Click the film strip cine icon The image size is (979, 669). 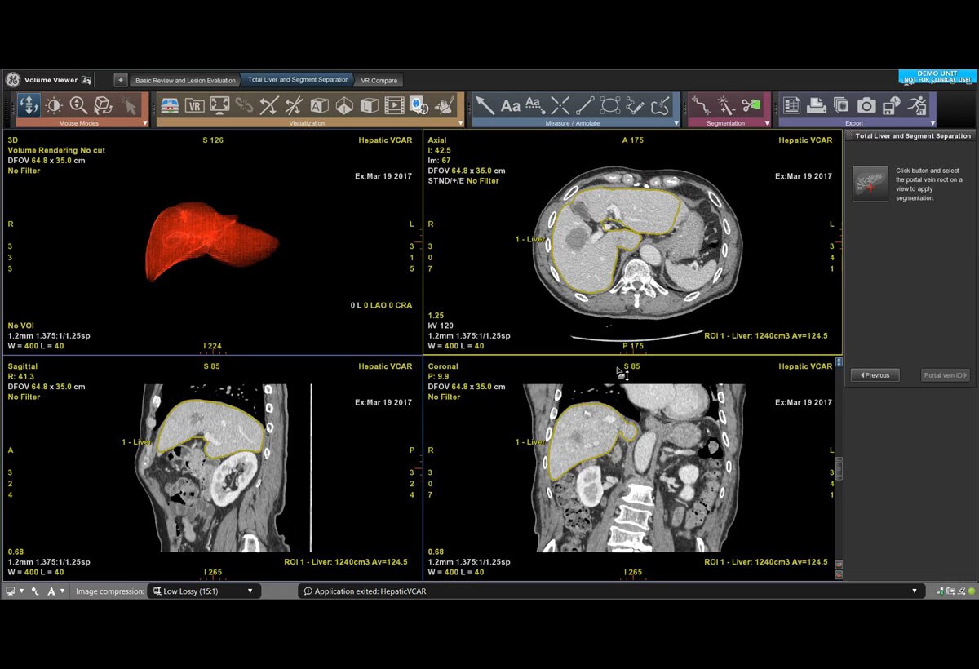pos(394,105)
